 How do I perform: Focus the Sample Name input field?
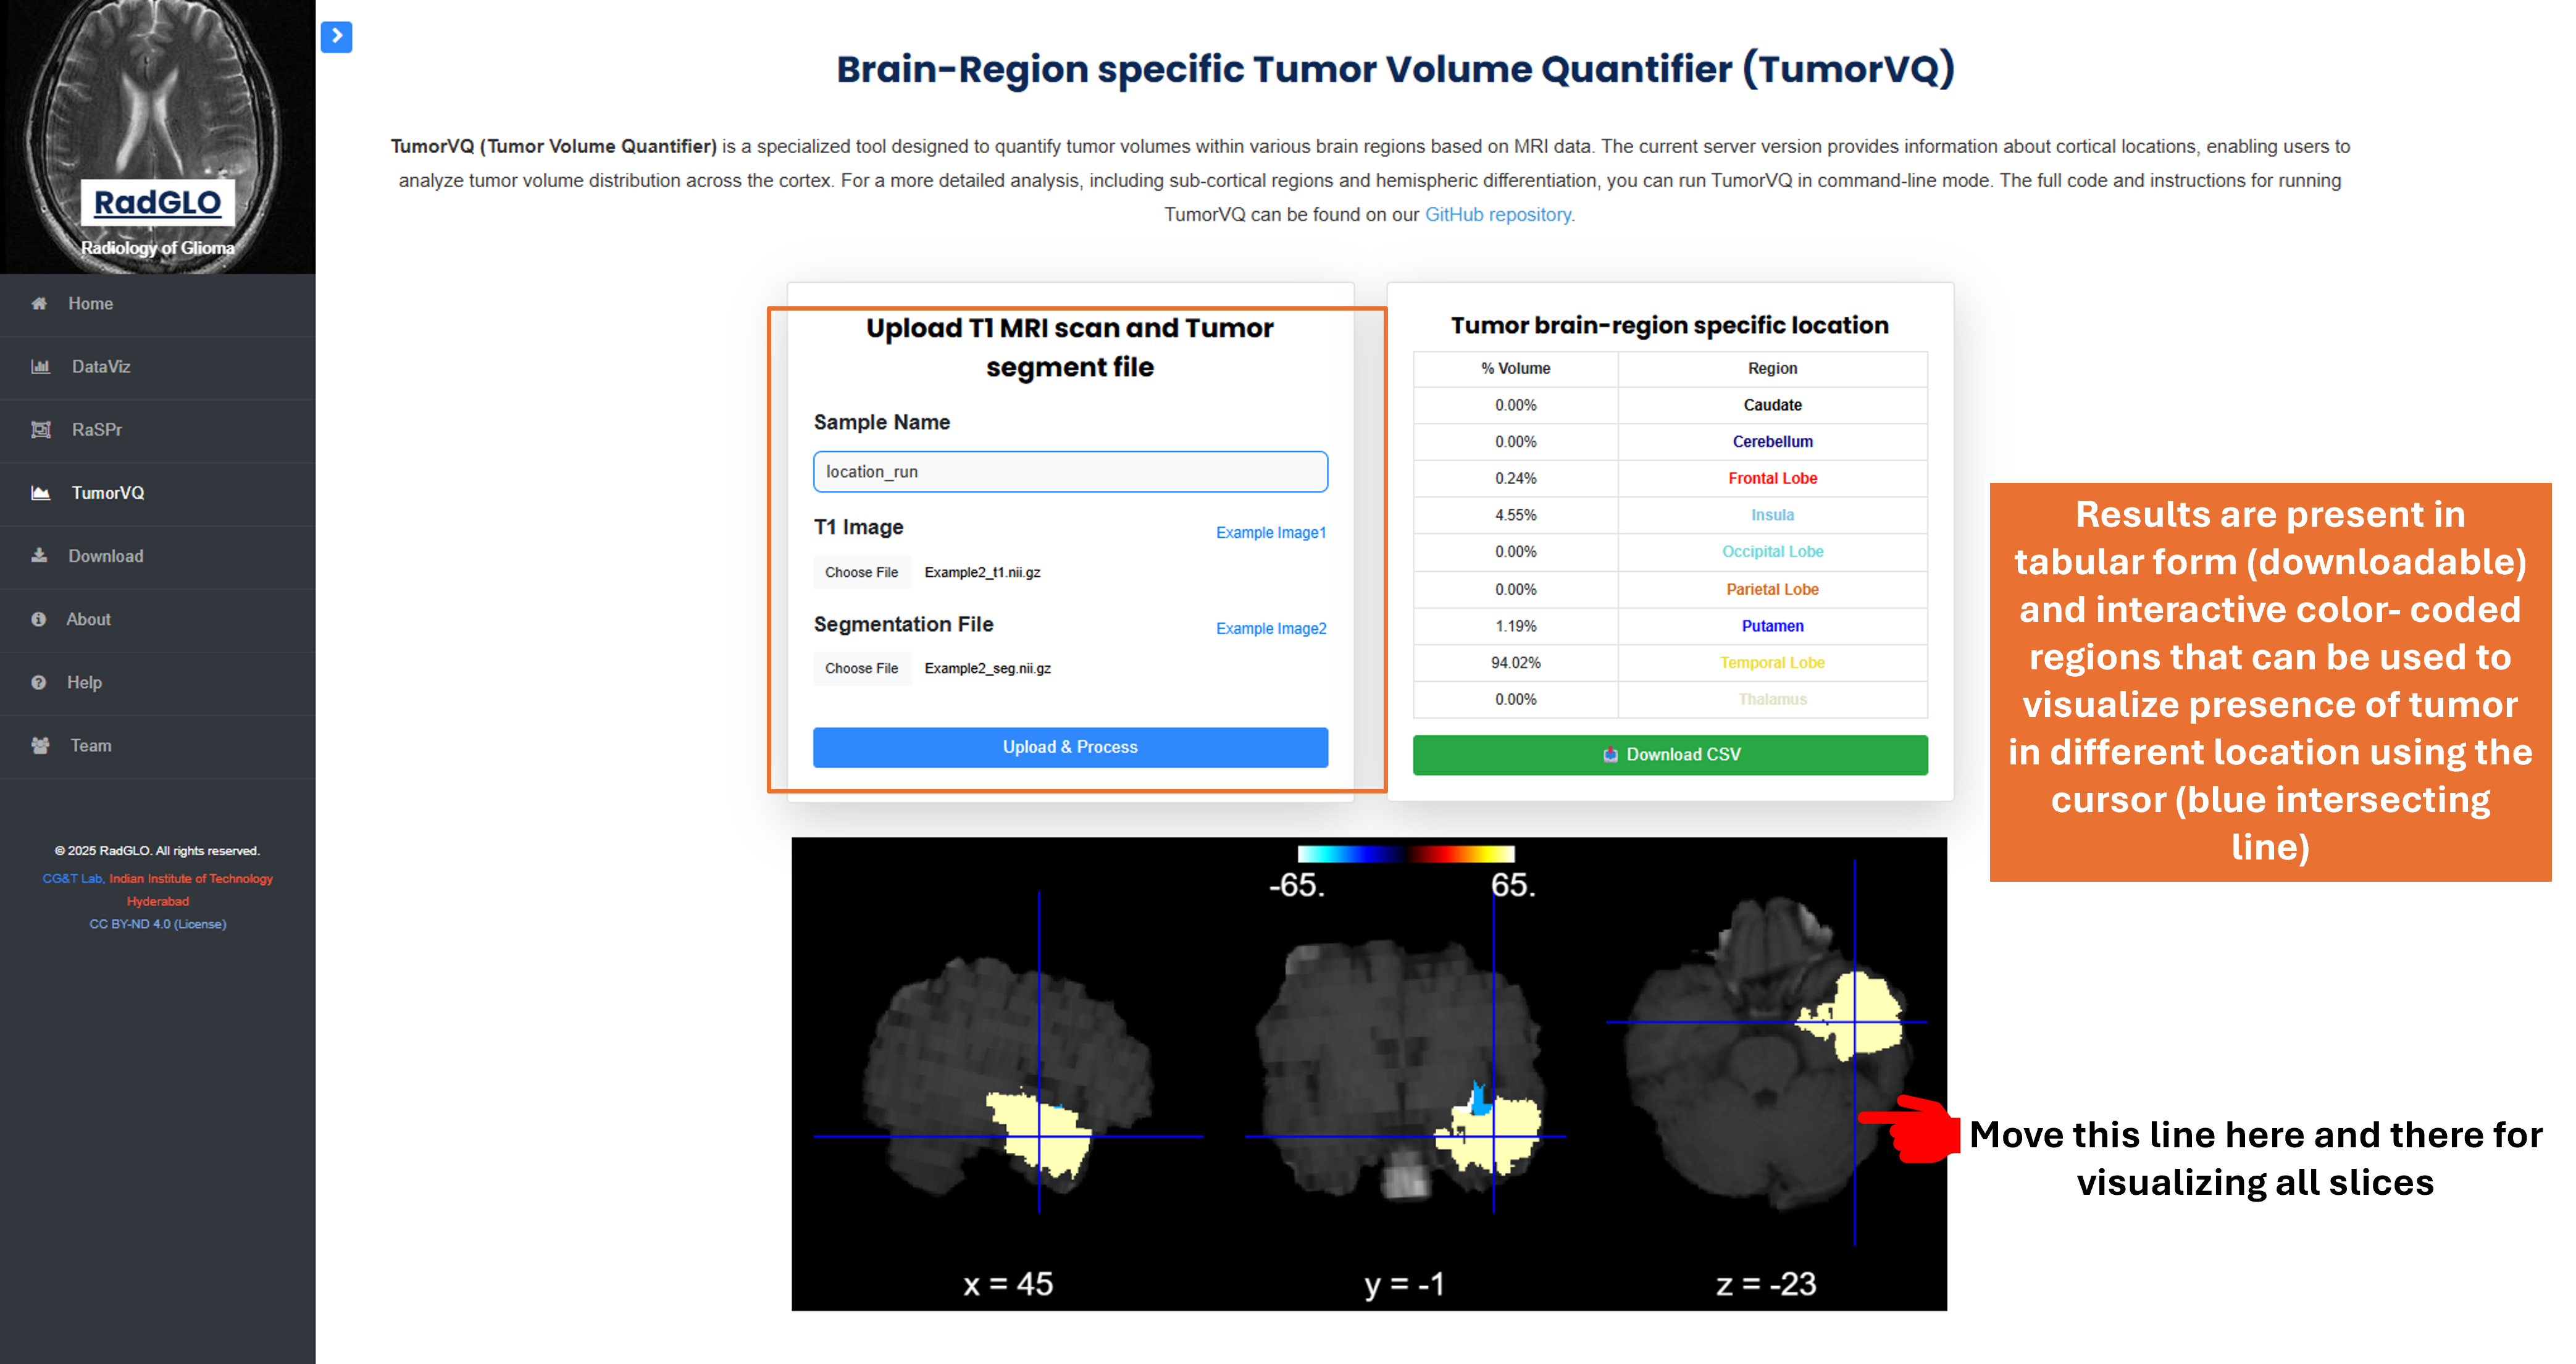pyautogui.click(x=1070, y=471)
